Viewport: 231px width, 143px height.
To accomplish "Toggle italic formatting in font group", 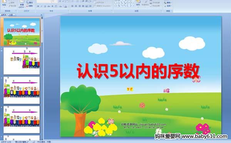I will pos(42,6).
